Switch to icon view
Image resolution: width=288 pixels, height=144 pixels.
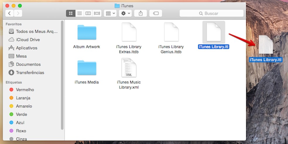[x=71, y=13]
